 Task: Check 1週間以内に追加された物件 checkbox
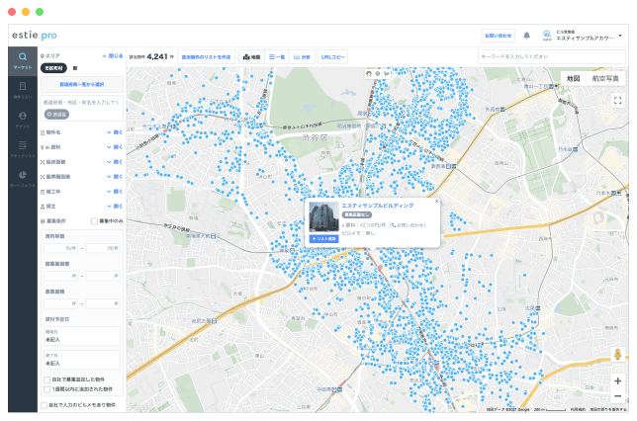(45, 388)
